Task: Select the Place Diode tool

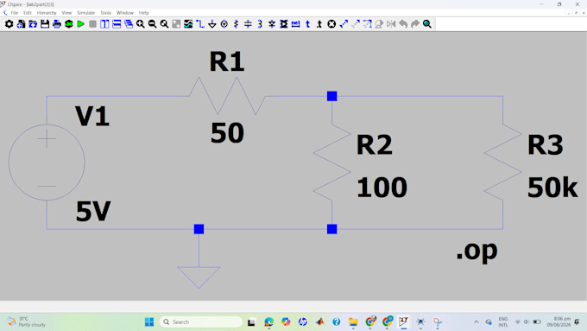Action: pos(272,24)
